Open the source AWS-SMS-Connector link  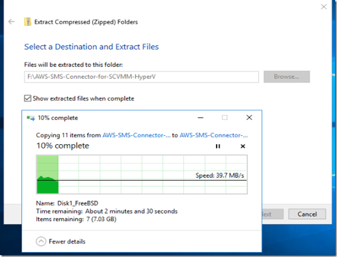pos(136,135)
